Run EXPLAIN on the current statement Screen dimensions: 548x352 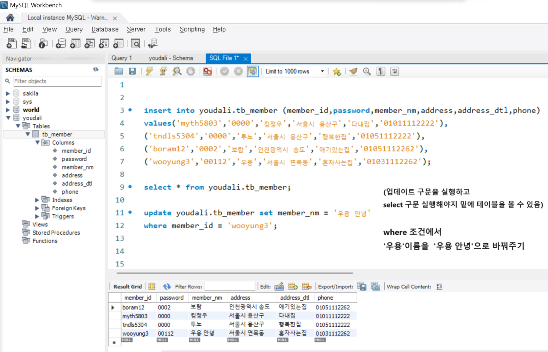click(177, 71)
